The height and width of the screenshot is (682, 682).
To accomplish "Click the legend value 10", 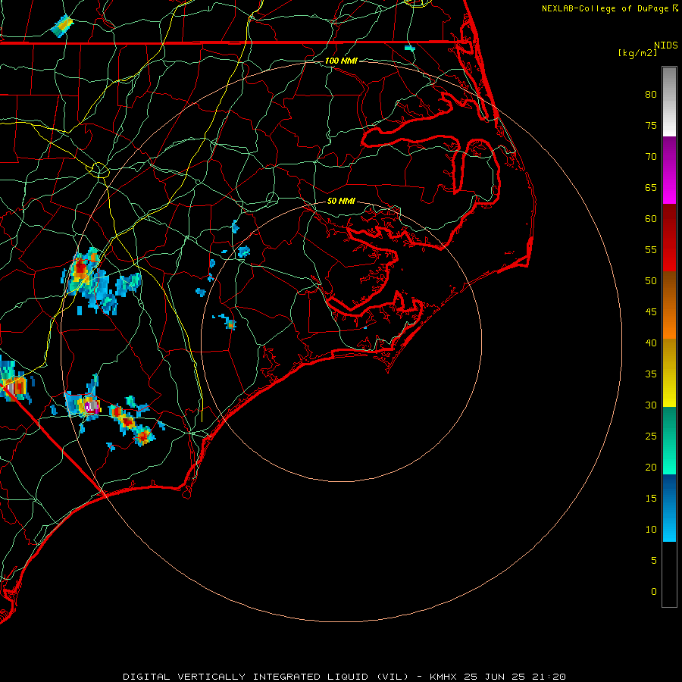I will (651, 530).
